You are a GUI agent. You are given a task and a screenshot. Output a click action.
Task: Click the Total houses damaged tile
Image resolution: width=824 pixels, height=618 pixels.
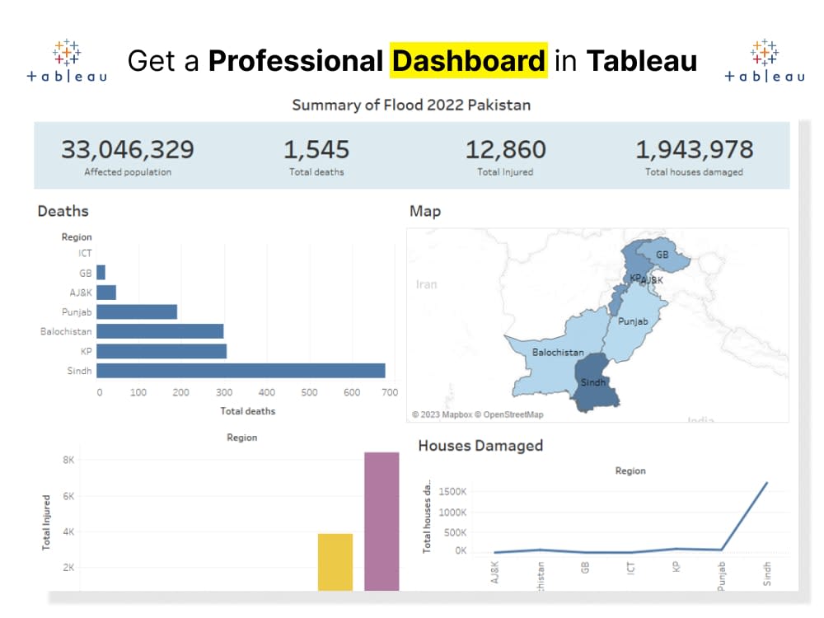[695, 157]
